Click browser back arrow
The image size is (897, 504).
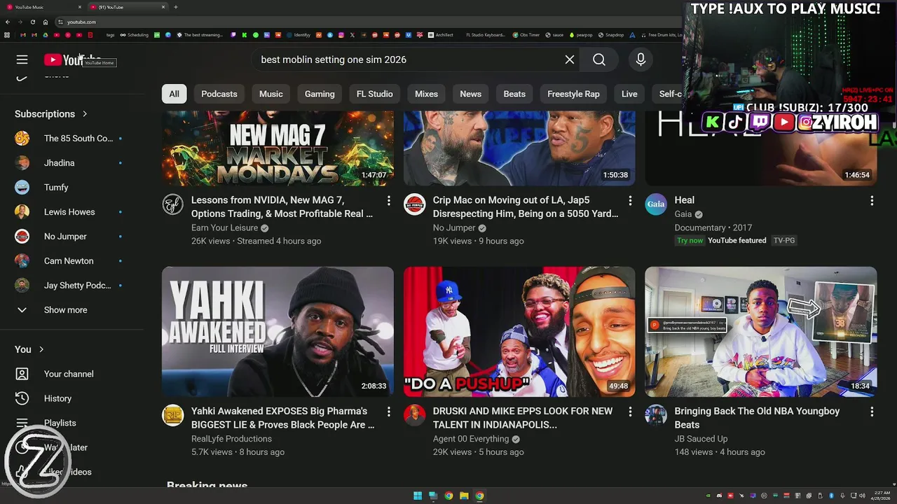8,22
